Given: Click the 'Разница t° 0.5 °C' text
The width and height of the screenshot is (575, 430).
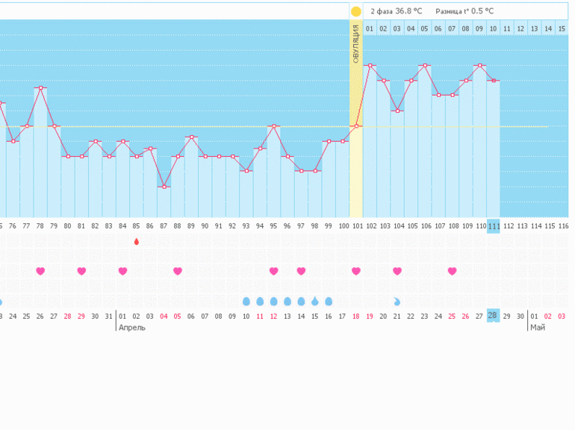Looking at the screenshot, I should [x=464, y=11].
